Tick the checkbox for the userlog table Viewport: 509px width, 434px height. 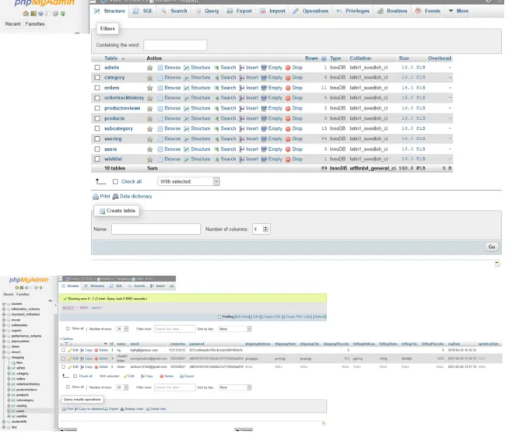coord(97,138)
